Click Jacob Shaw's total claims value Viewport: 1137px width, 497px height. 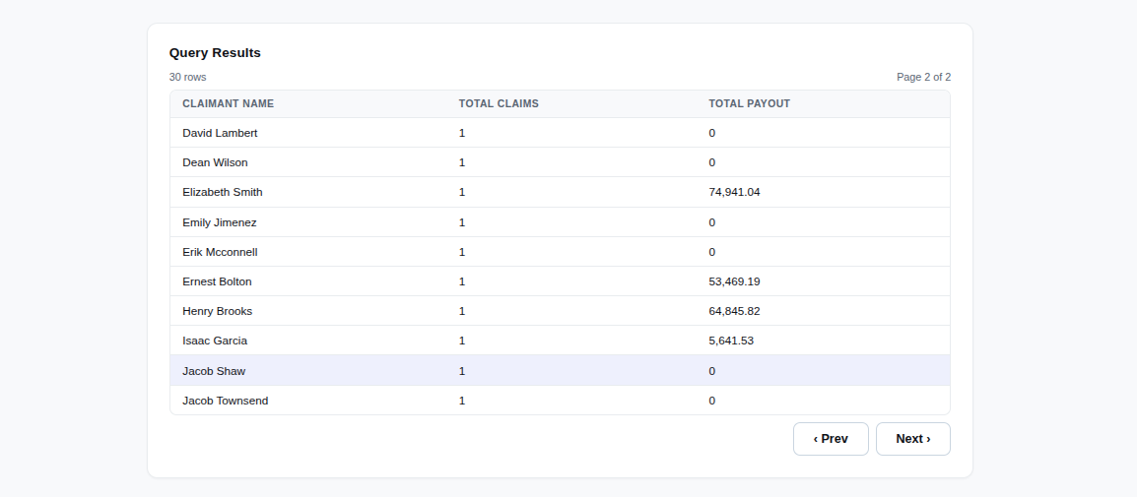[x=462, y=371]
